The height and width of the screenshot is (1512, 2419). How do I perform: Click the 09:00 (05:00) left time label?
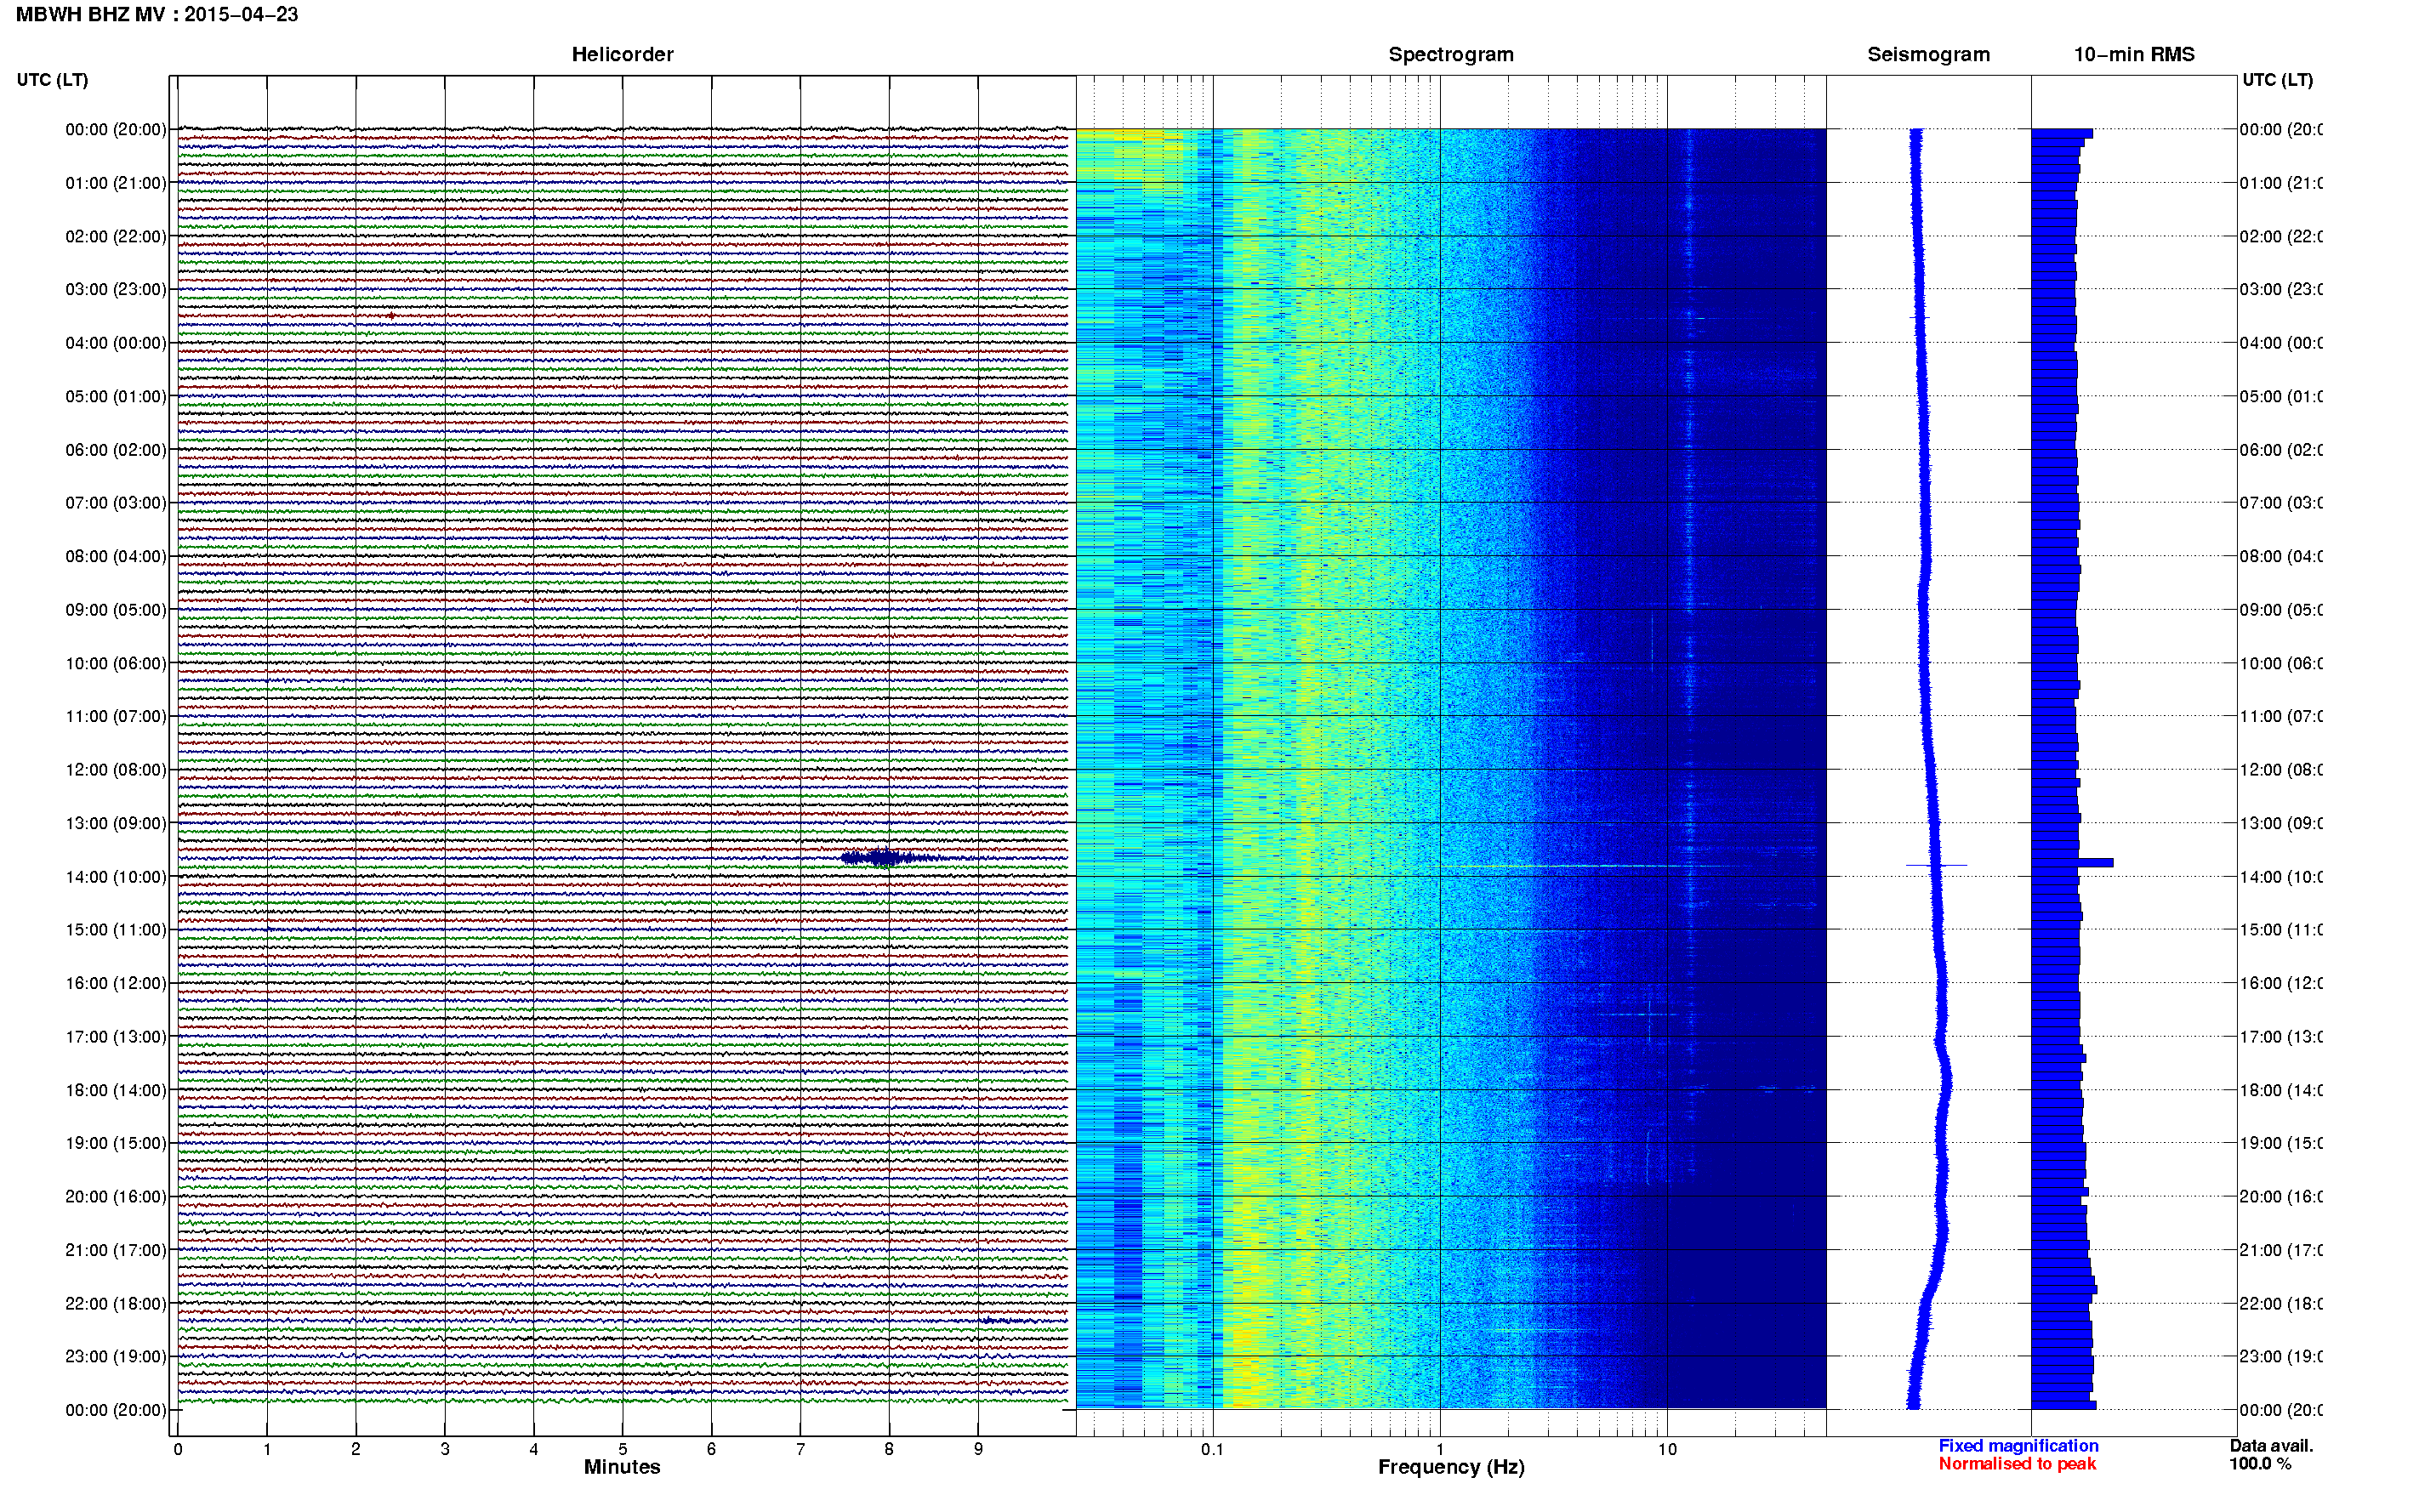(116, 610)
